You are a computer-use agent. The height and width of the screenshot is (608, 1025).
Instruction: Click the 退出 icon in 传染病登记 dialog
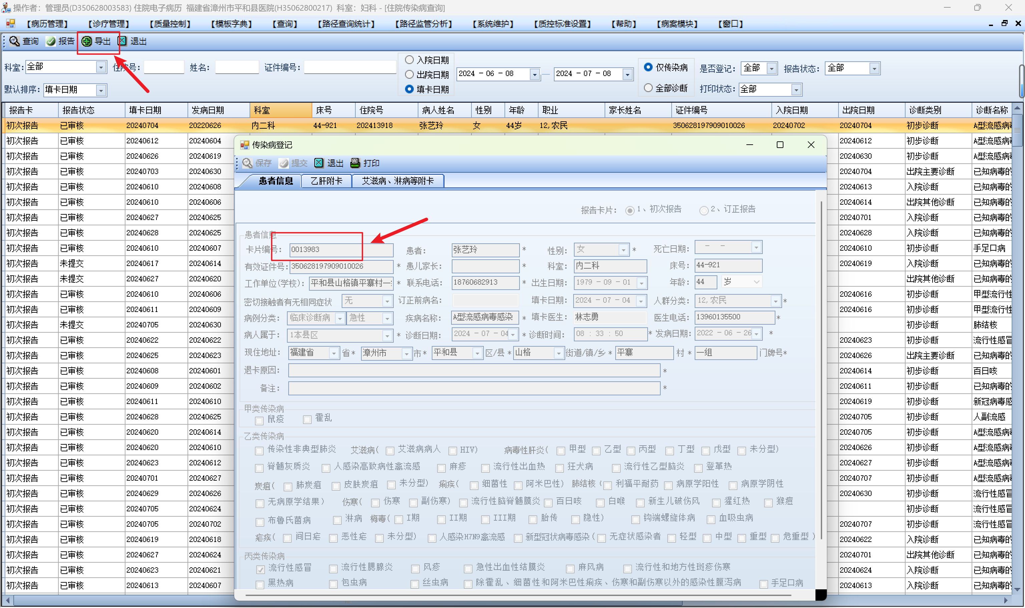tap(319, 163)
